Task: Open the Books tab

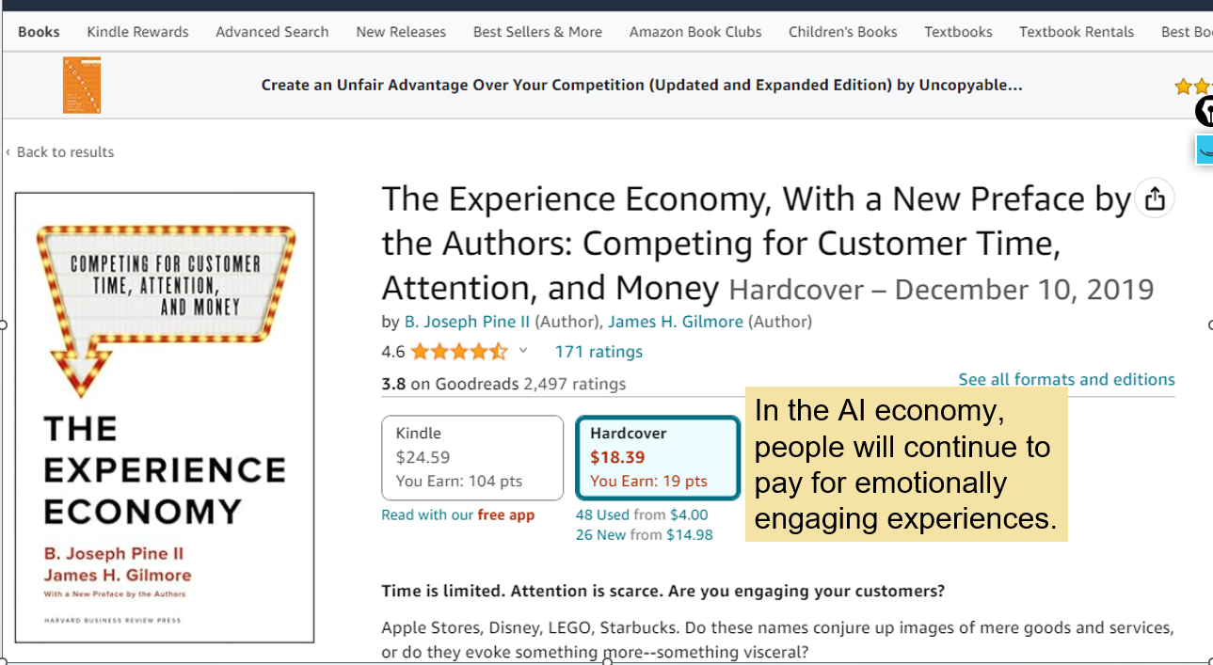Action: pyautogui.click(x=39, y=32)
